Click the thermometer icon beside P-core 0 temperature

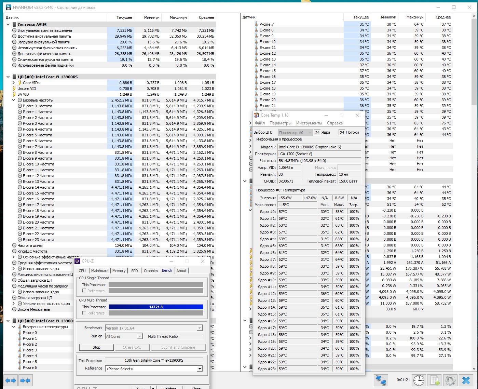[20, 333]
